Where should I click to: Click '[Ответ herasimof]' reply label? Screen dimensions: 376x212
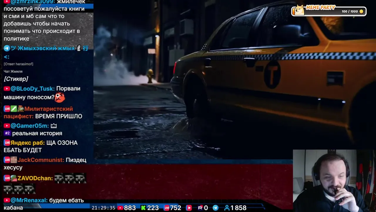[x=19, y=64]
